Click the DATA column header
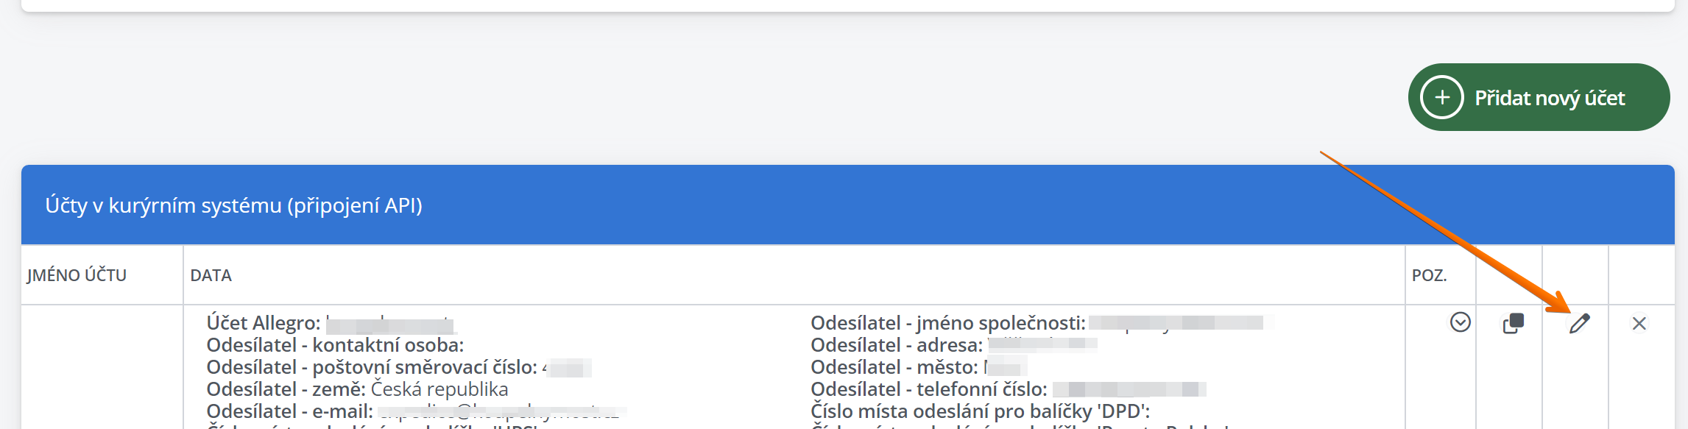The image size is (1688, 429). (211, 275)
